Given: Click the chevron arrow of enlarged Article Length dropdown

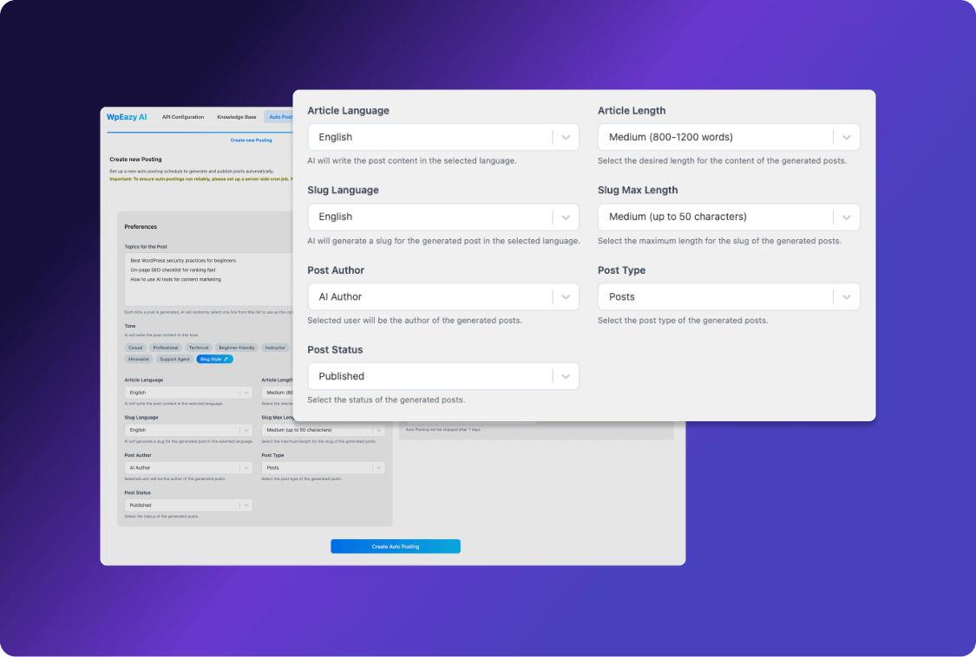Looking at the screenshot, I should pyautogui.click(x=847, y=137).
